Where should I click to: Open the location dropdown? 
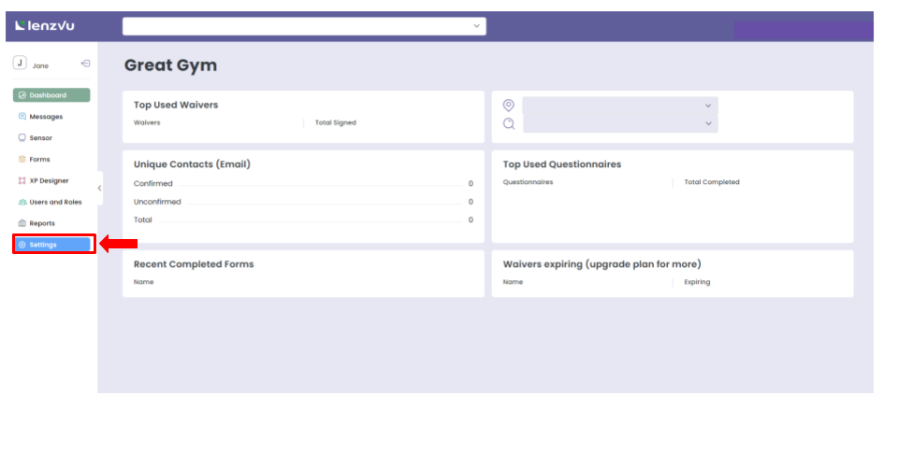click(x=620, y=106)
